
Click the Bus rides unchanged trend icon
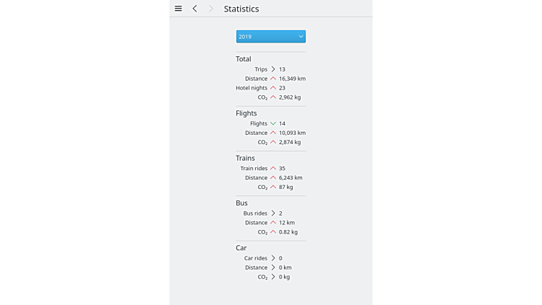(x=273, y=213)
